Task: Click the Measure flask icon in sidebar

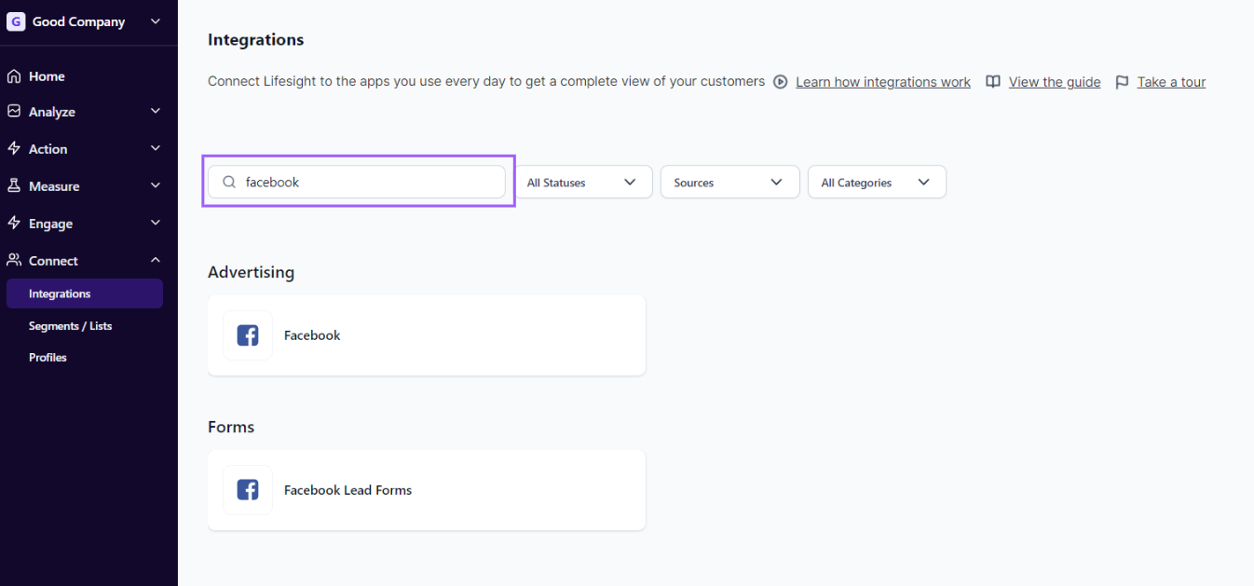Action: (14, 186)
